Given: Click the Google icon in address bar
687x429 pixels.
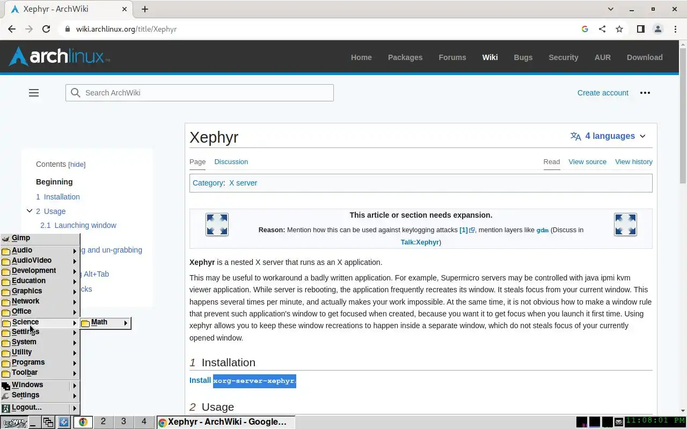Looking at the screenshot, I should (x=585, y=29).
